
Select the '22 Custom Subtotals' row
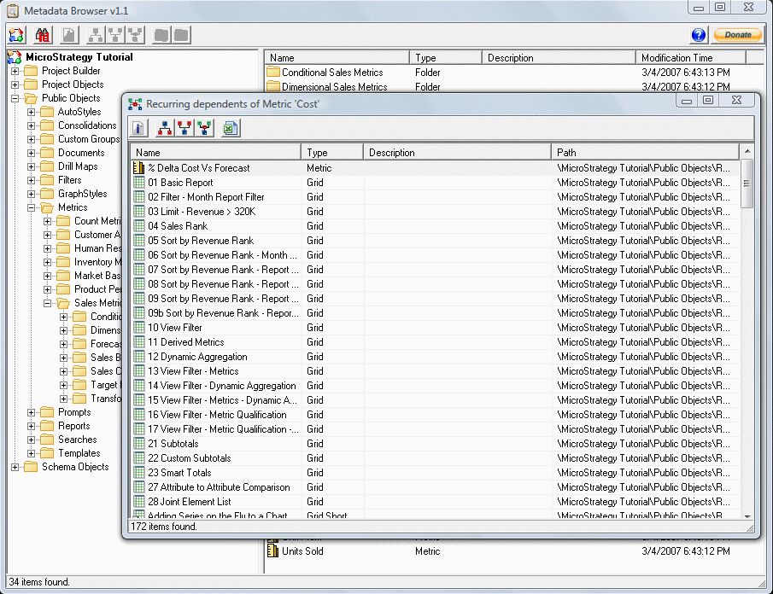(x=436, y=458)
